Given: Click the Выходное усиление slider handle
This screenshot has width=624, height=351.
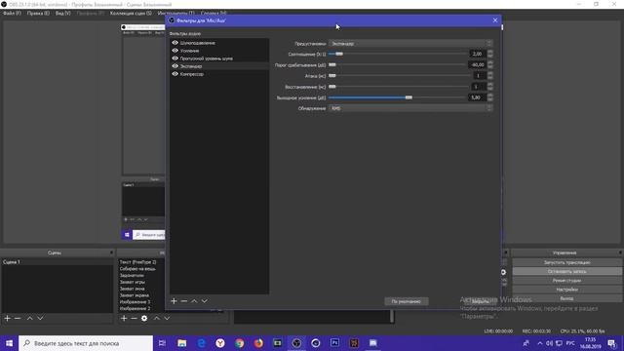Looking at the screenshot, I should 409,97.
